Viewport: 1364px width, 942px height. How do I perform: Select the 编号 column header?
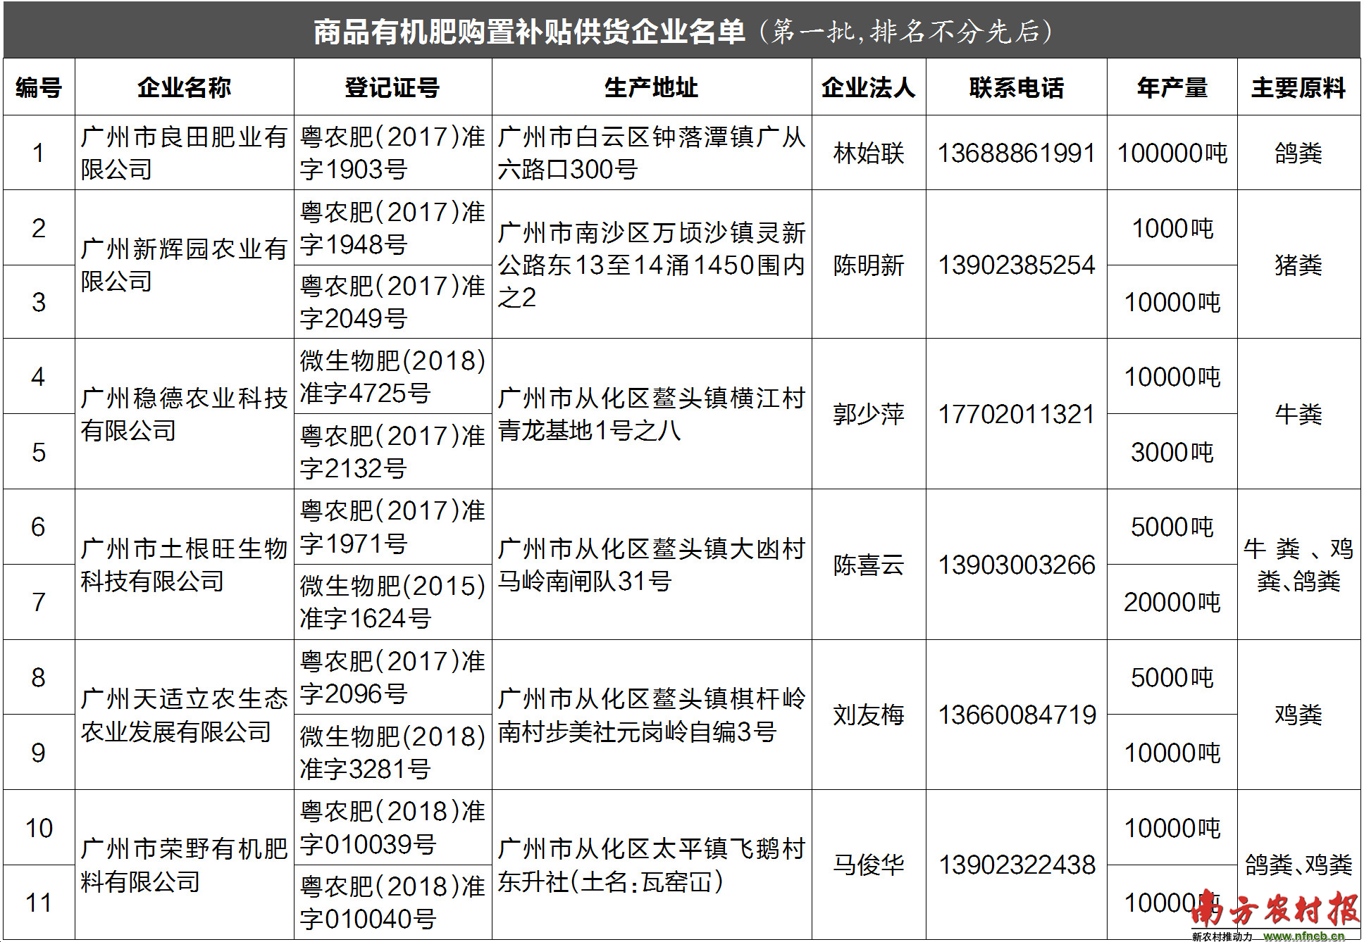coord(39,88)
